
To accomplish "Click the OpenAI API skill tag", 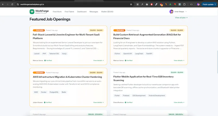I will point(128,54).
